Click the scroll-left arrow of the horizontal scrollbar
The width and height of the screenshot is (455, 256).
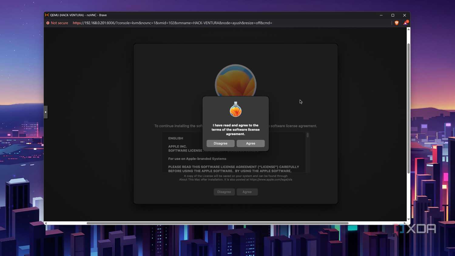pyautogui.click(x=45, y=223)
